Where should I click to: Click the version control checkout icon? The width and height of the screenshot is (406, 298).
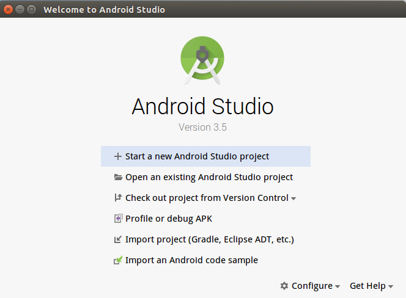click(x=118, y=198)
